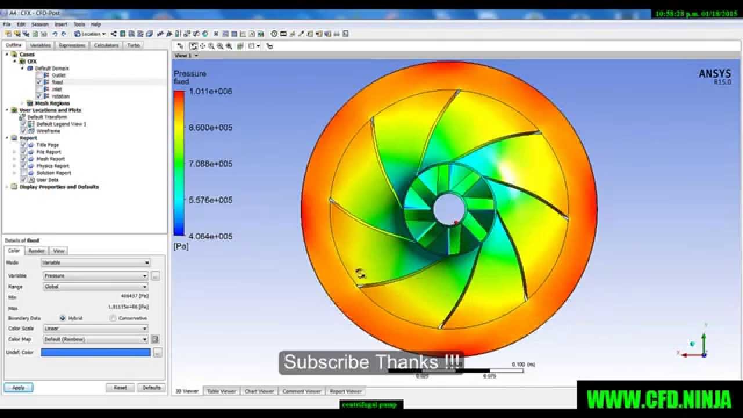Click the Streamline toolbar icon

[x=131, y=34]
